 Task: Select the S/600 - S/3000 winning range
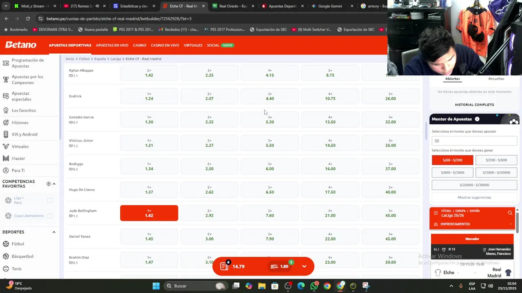click(x=452, y=173)
